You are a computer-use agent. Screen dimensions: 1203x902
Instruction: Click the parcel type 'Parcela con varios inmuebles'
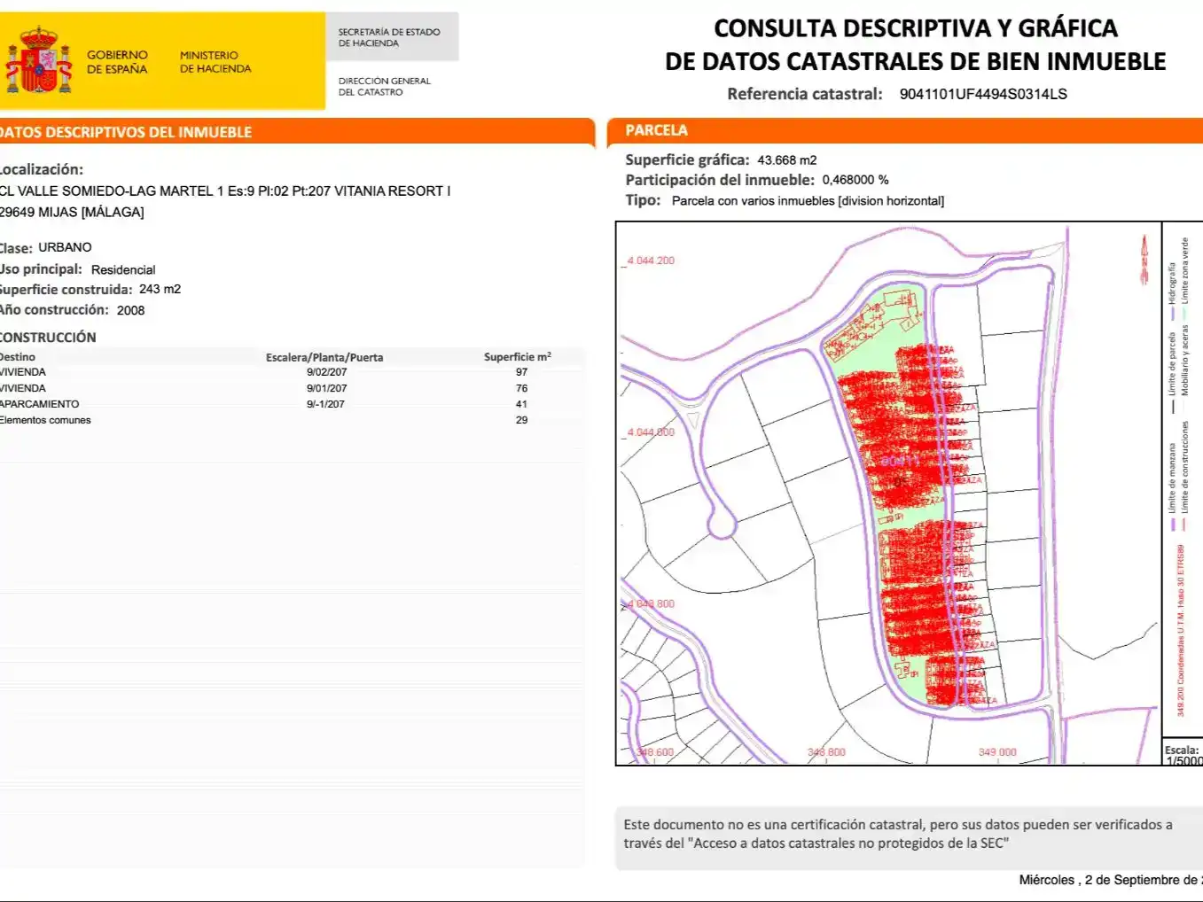coord(754,201)
